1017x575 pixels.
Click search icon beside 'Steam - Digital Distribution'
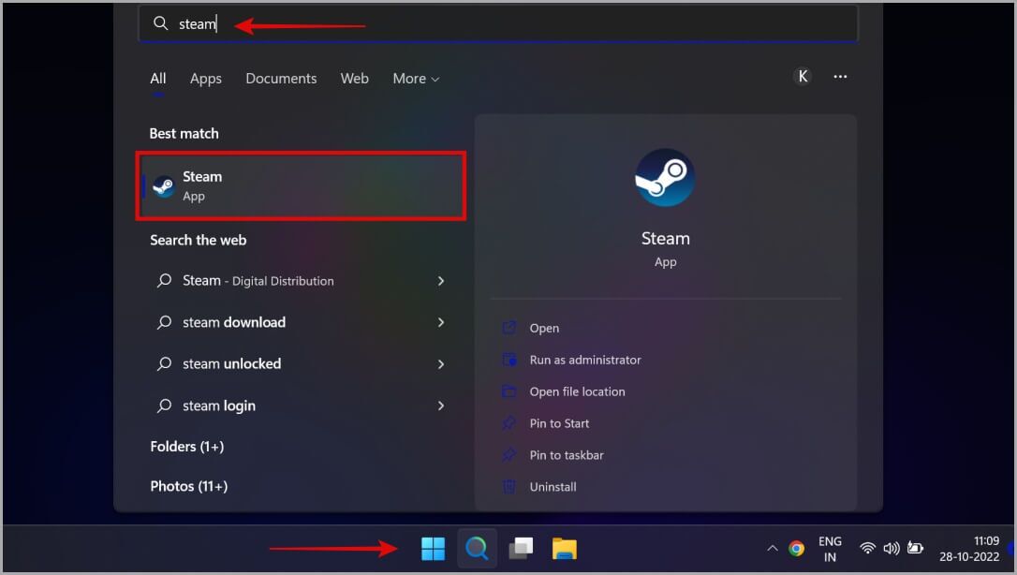click(164, 281)
